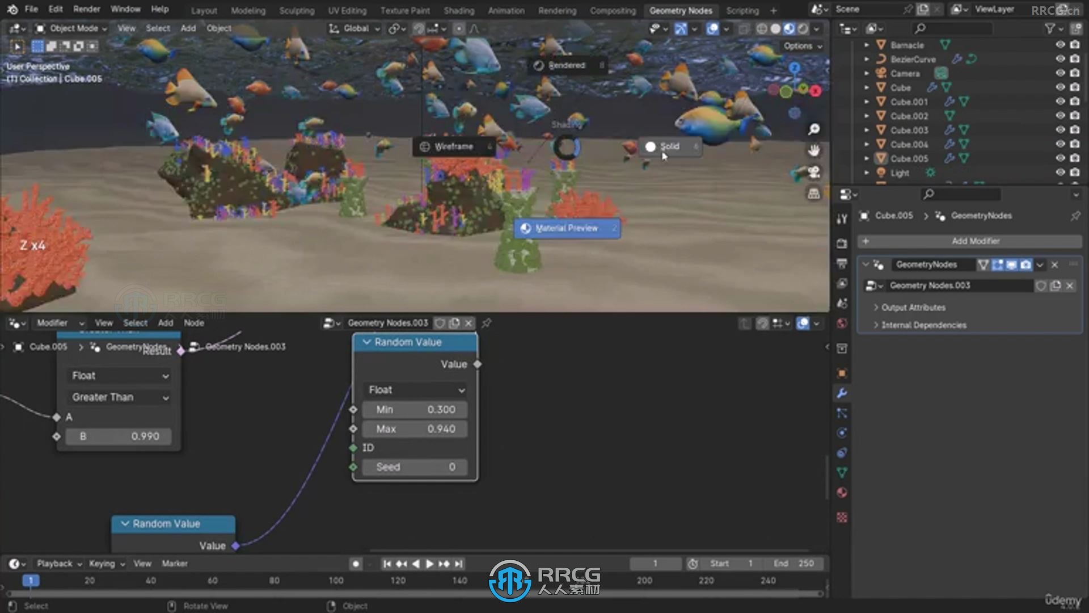Collapse the Random Value node
Image resolution: width=1089 pixels, height=613 pixels.
coord(366,342)
